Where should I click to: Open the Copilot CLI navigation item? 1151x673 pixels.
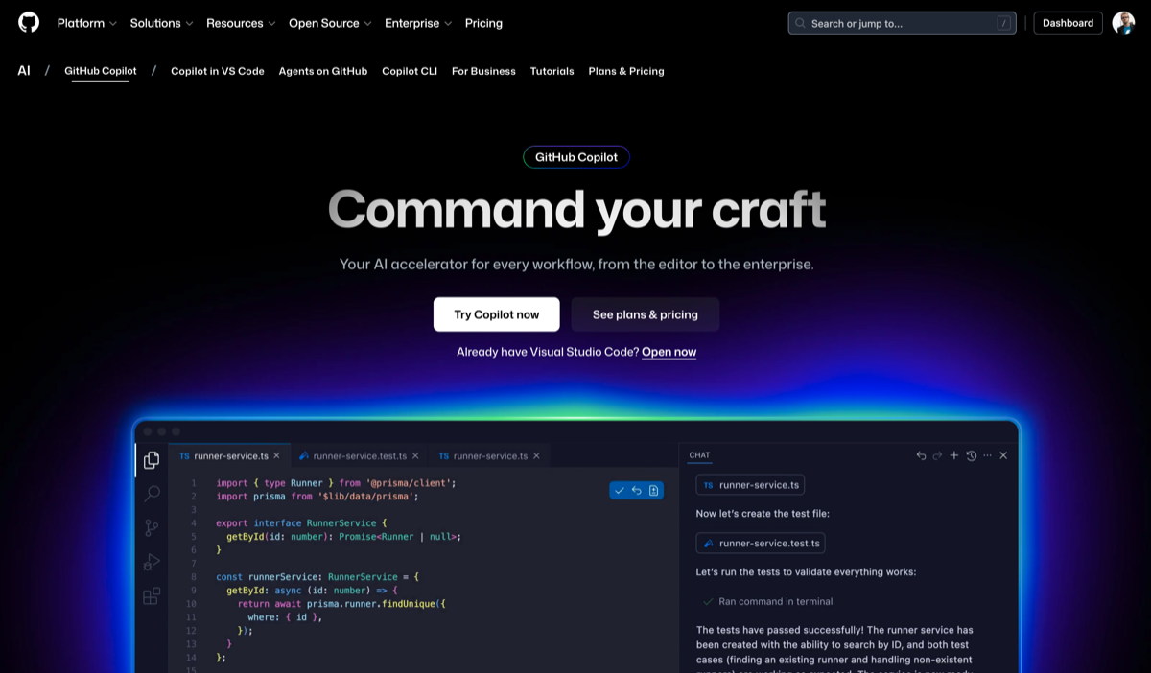(410, 70)
